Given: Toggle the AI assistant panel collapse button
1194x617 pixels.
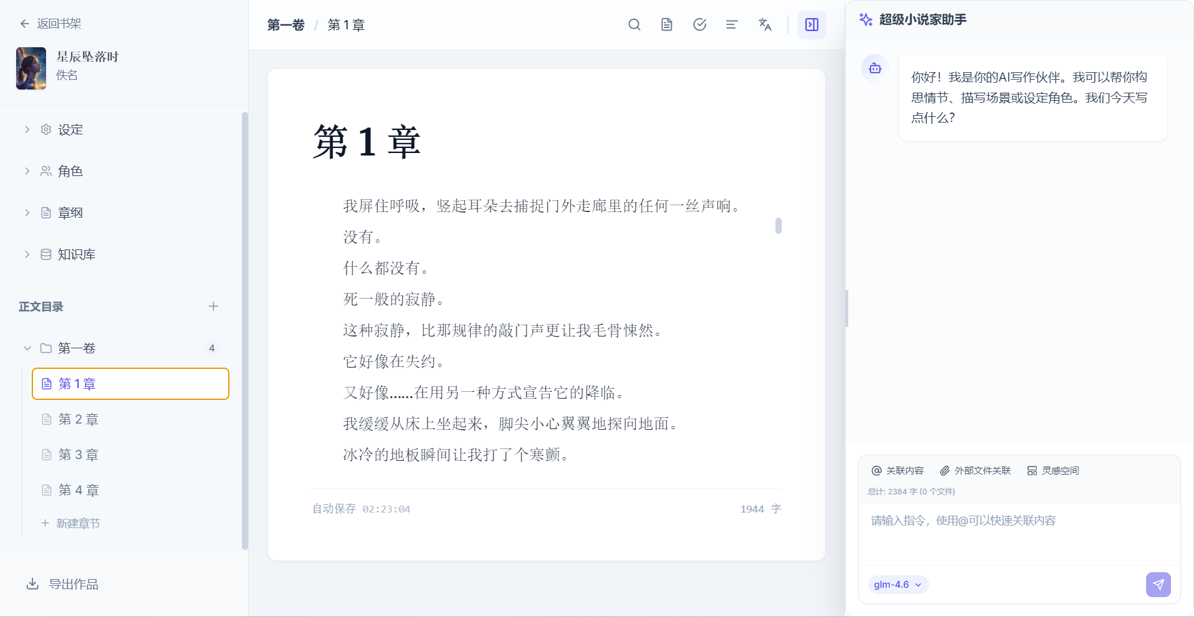Looking at the screenshot, I should [x=812, y=25].
